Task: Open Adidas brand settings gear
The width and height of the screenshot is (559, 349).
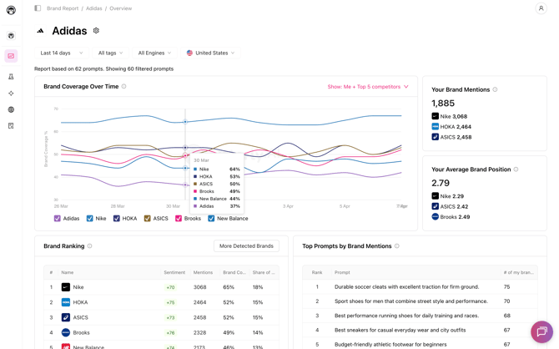Action: point(96,31)
